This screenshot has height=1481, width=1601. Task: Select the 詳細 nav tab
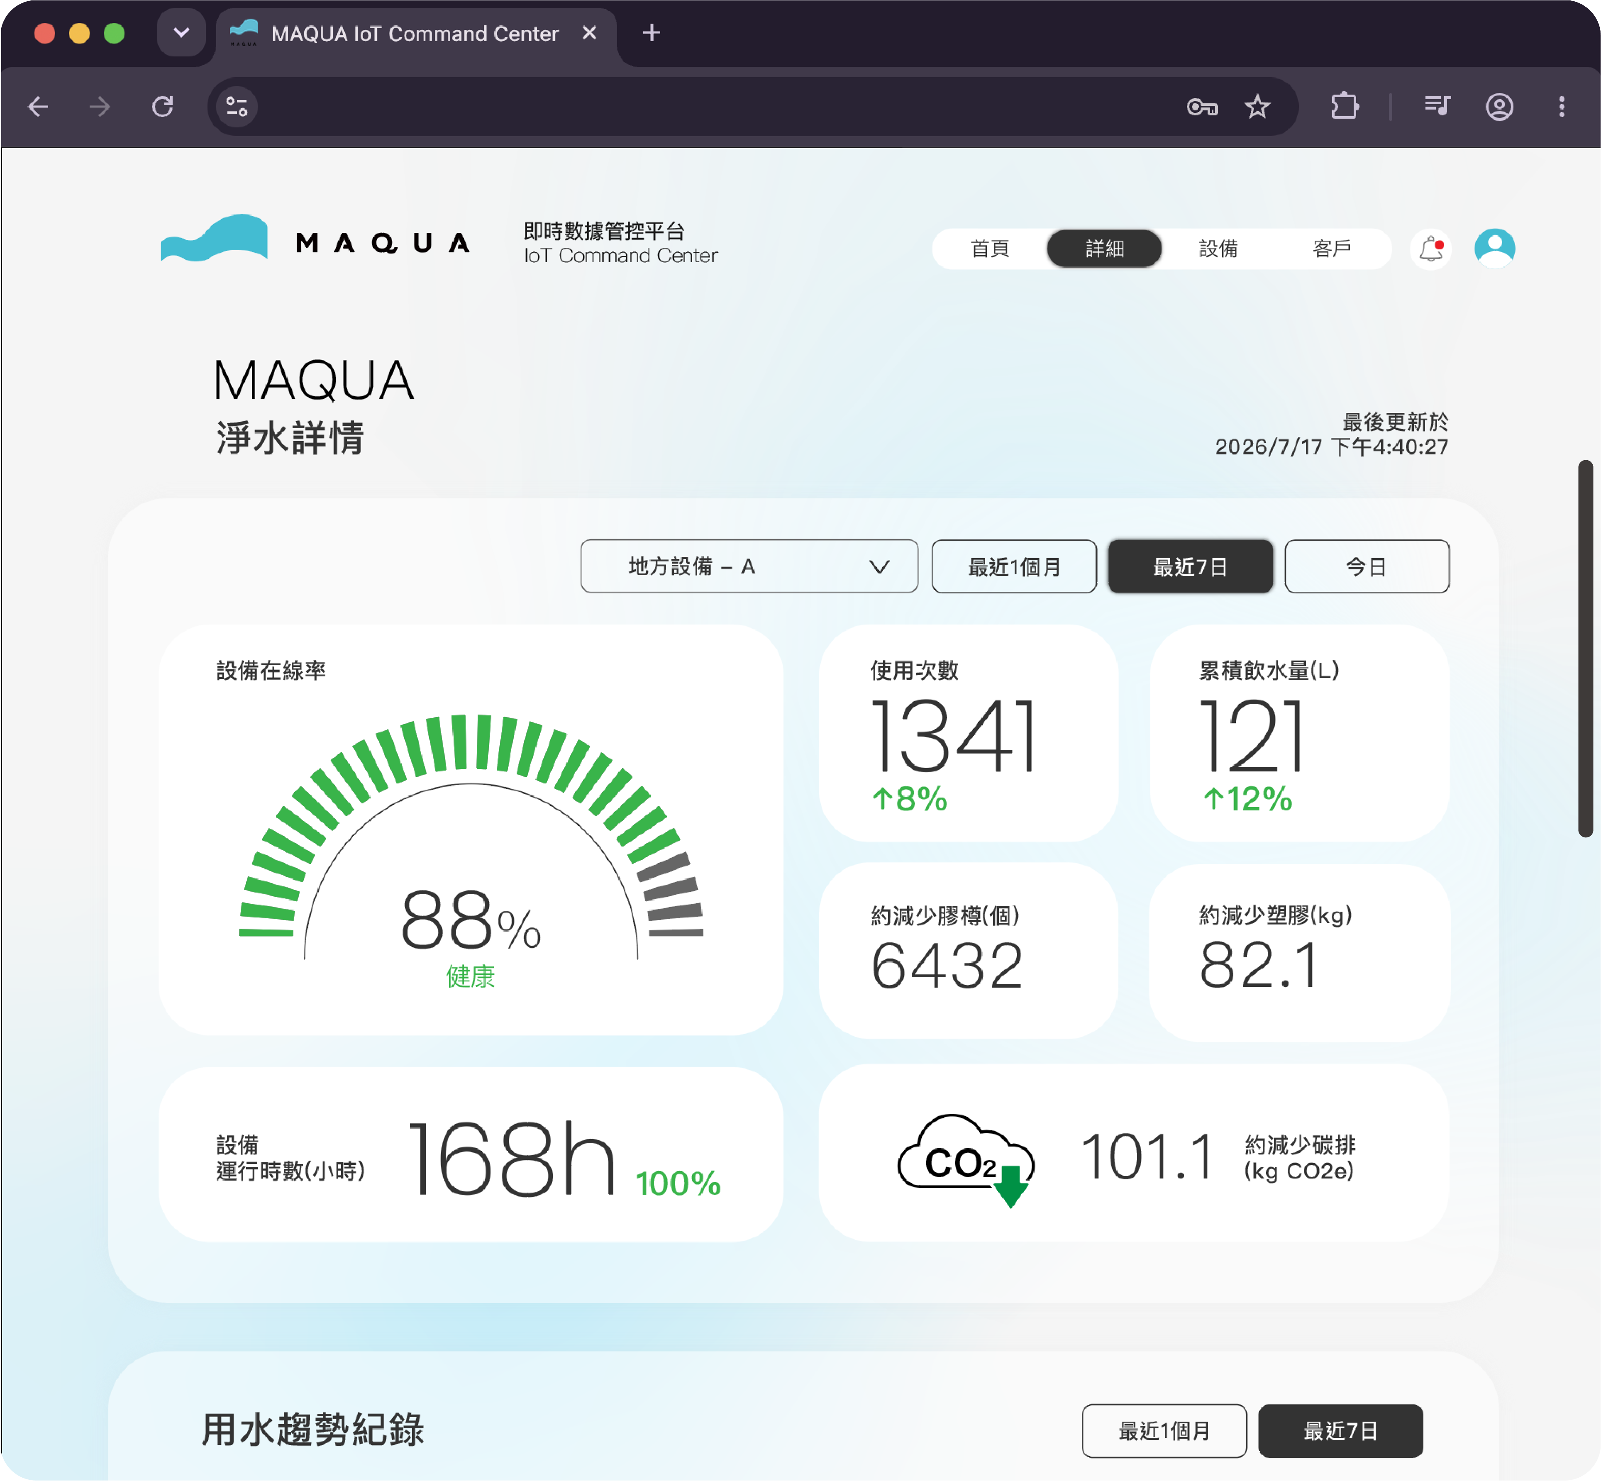(x=1104, y=249)
